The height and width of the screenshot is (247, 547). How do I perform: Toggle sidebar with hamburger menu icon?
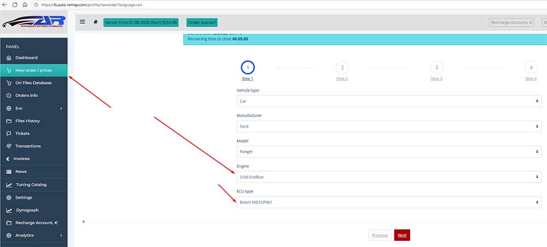click(83, 22)
